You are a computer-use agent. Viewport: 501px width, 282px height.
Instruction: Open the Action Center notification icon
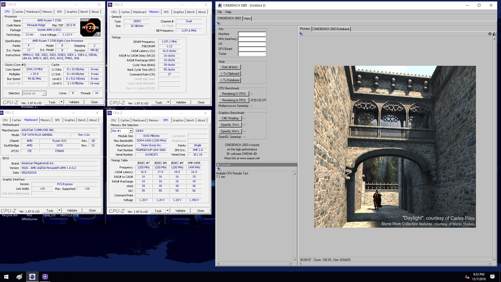click(x=492, y=277)
